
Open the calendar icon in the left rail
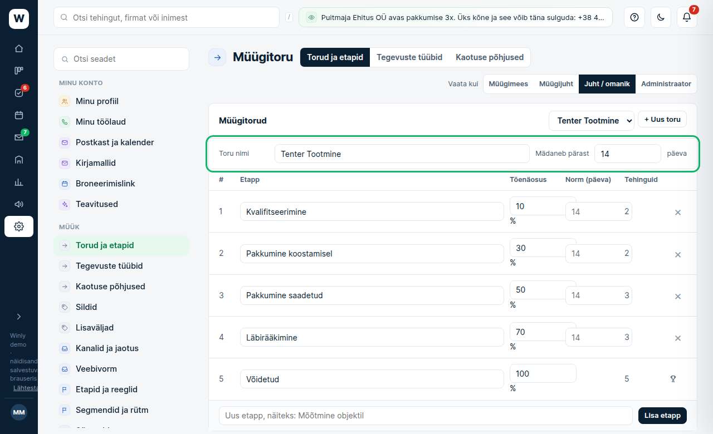pyautogui.click(x=19, y=115)
